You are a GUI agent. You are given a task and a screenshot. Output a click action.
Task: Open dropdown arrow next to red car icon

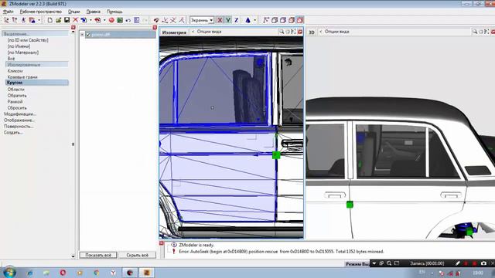pos(104,20)
